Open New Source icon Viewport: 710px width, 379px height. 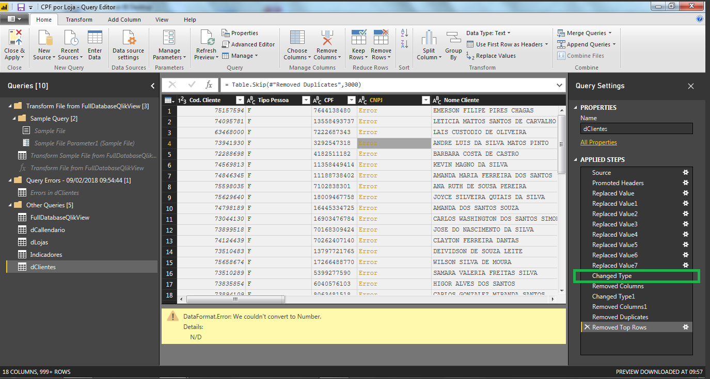(x=45, y=38)
